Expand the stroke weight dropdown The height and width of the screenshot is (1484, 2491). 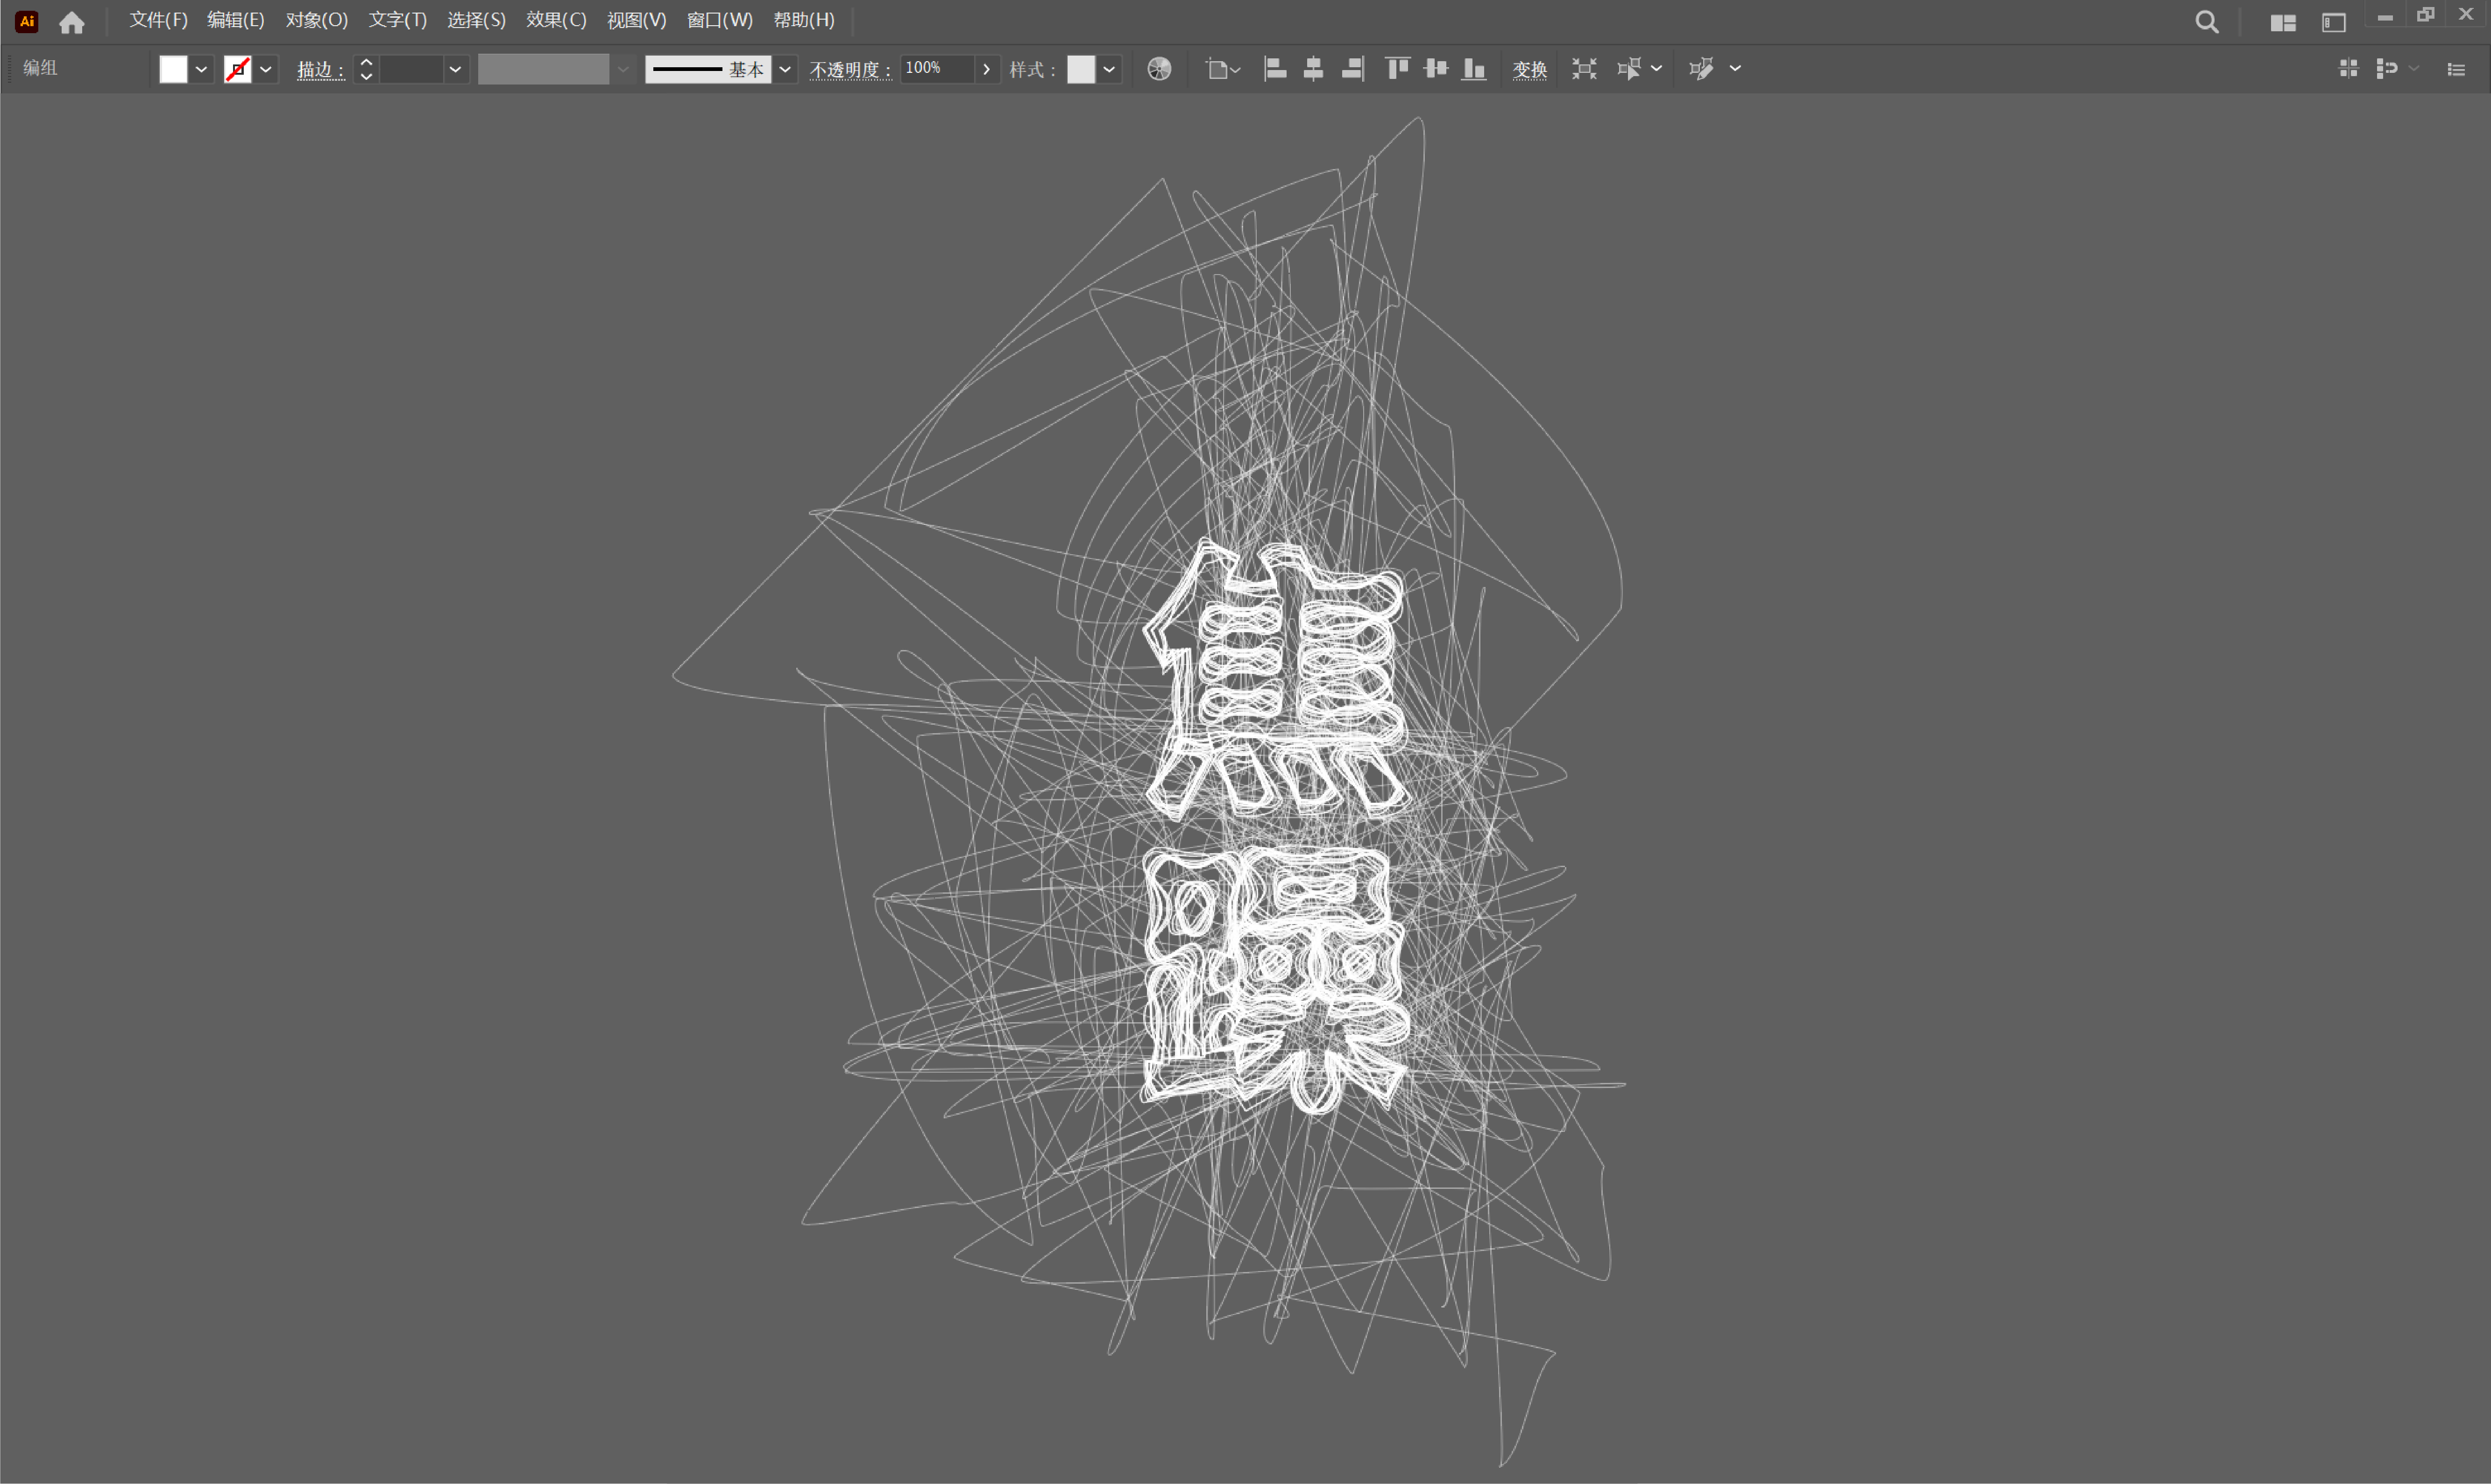[455, 69]
